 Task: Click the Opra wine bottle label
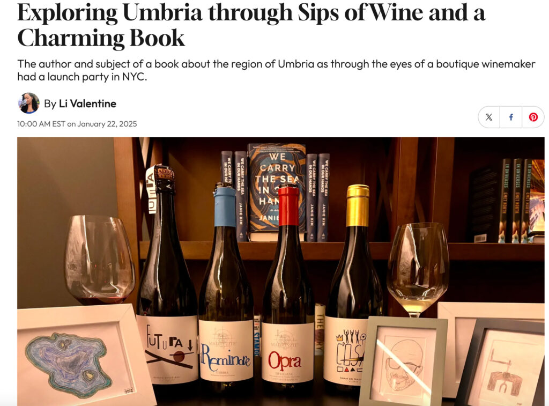coord(287,352)
